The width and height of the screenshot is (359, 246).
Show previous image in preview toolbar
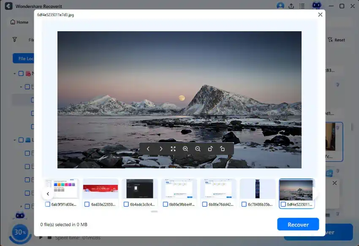[x=148, y=149]
